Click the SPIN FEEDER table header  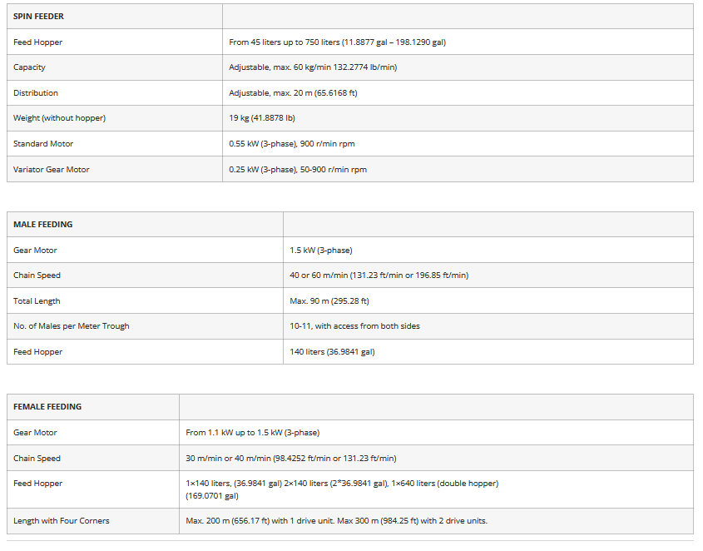[38, 17]
